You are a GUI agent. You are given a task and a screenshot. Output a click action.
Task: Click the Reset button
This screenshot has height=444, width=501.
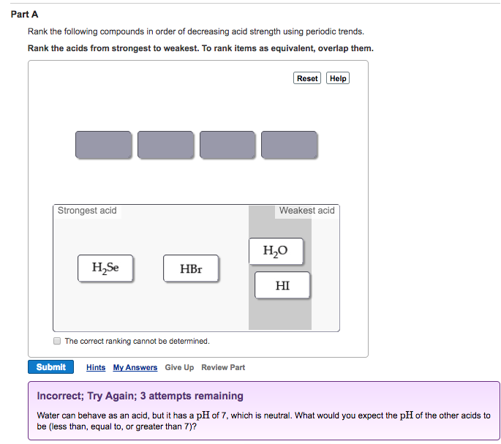tap(307, 78)
